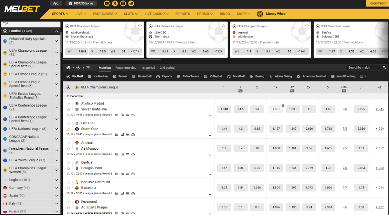This screenshot has height=216, width=389.
Task: Select Table Tennis in sports bar
Action: [x=188, y=76]
